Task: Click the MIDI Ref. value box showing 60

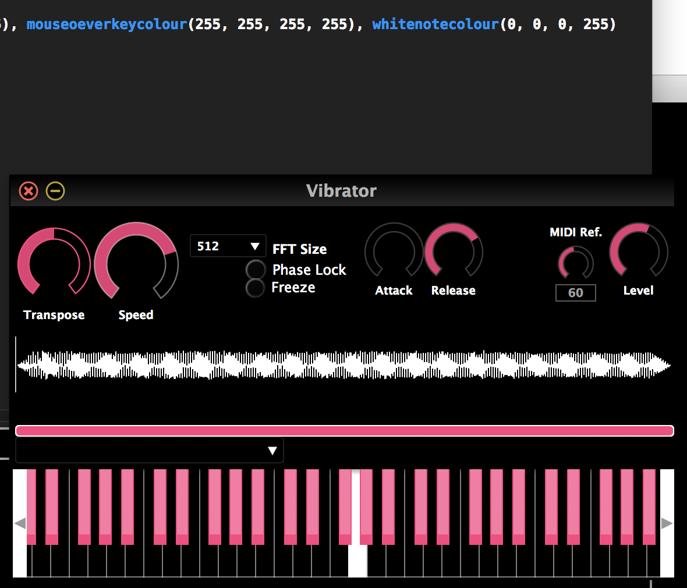Action: [575, 293]
